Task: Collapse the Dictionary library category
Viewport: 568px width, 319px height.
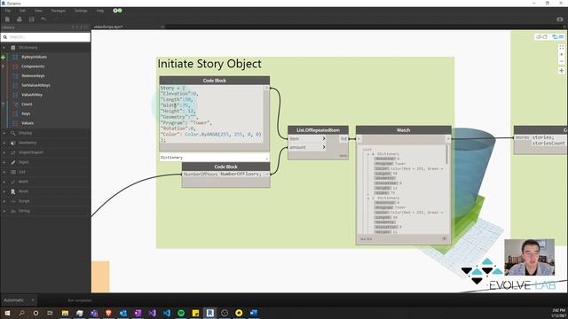Action: (4, 48)
